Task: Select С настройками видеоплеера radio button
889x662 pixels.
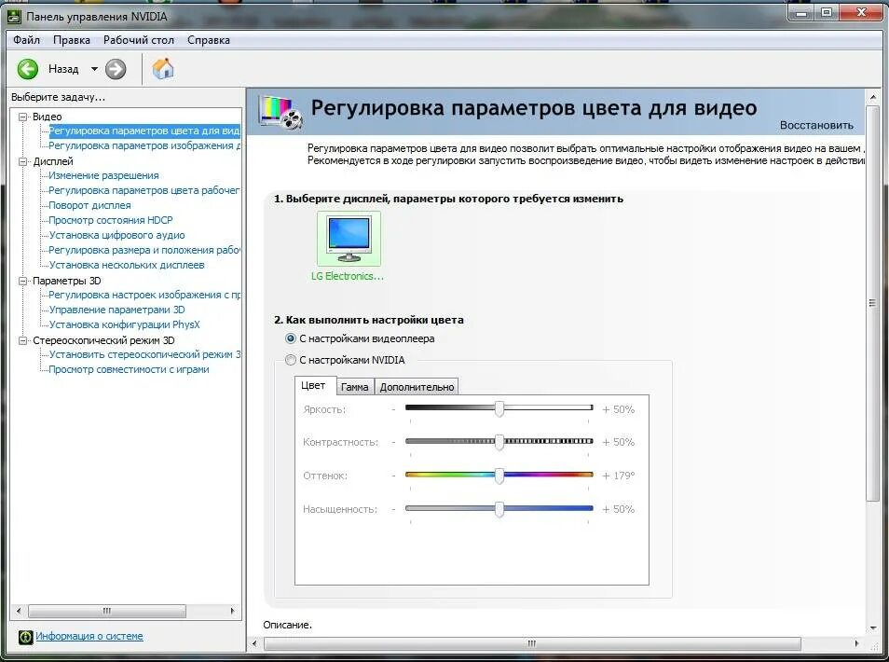Action: [291, 338]
